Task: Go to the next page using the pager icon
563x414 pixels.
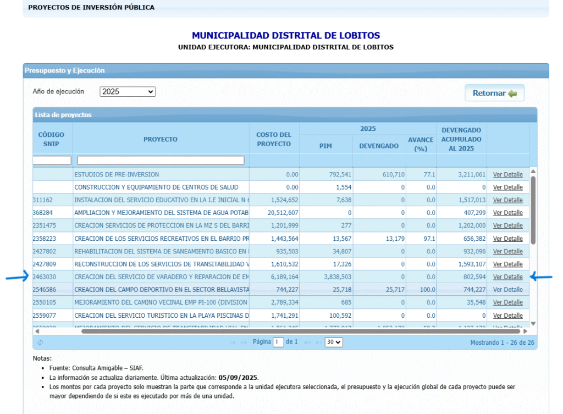Action: click(x=307, y=342)
